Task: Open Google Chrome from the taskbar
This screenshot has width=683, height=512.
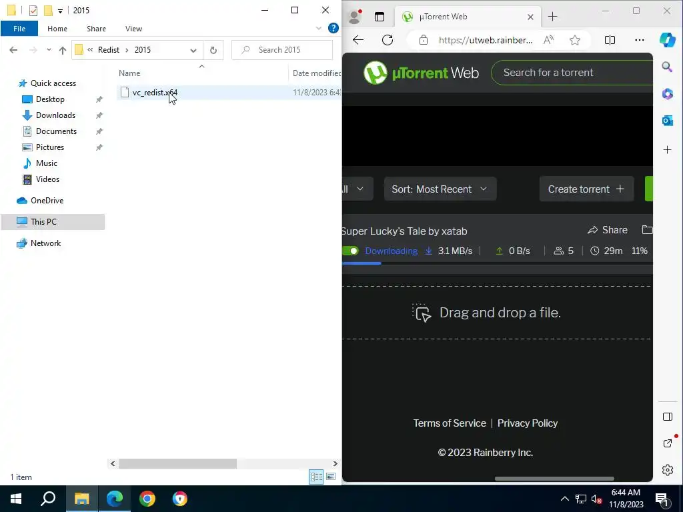Action: click(147, 499)
